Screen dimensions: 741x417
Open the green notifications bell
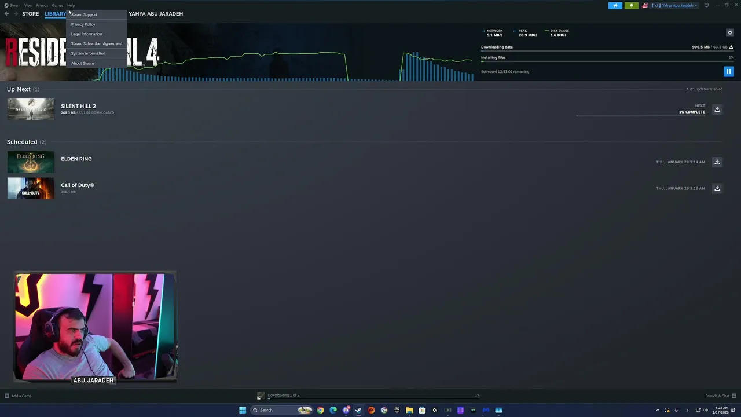click(x=631, y=5)
